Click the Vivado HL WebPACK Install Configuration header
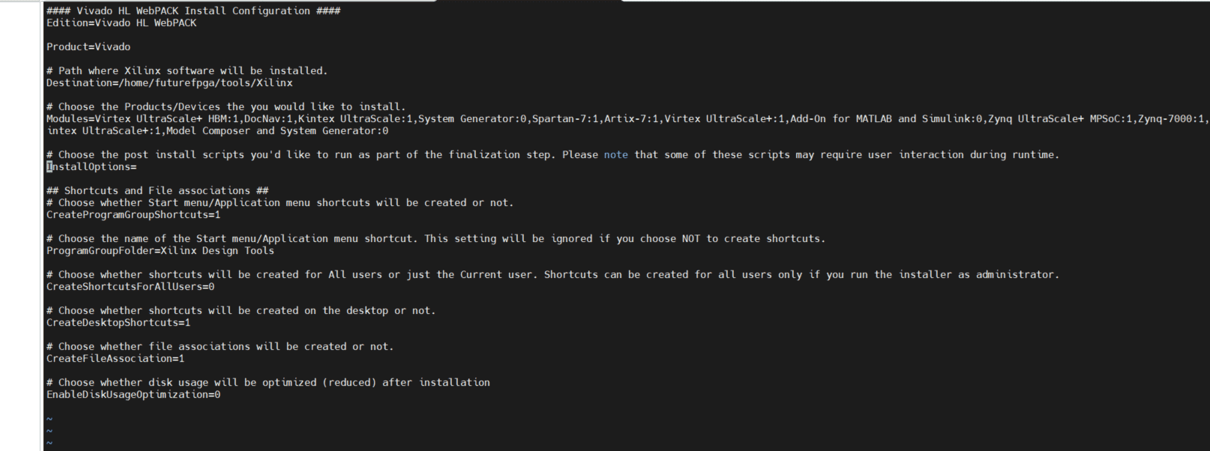The height and width of the screenshot is (451, 1210). click(x=193, y=11)
